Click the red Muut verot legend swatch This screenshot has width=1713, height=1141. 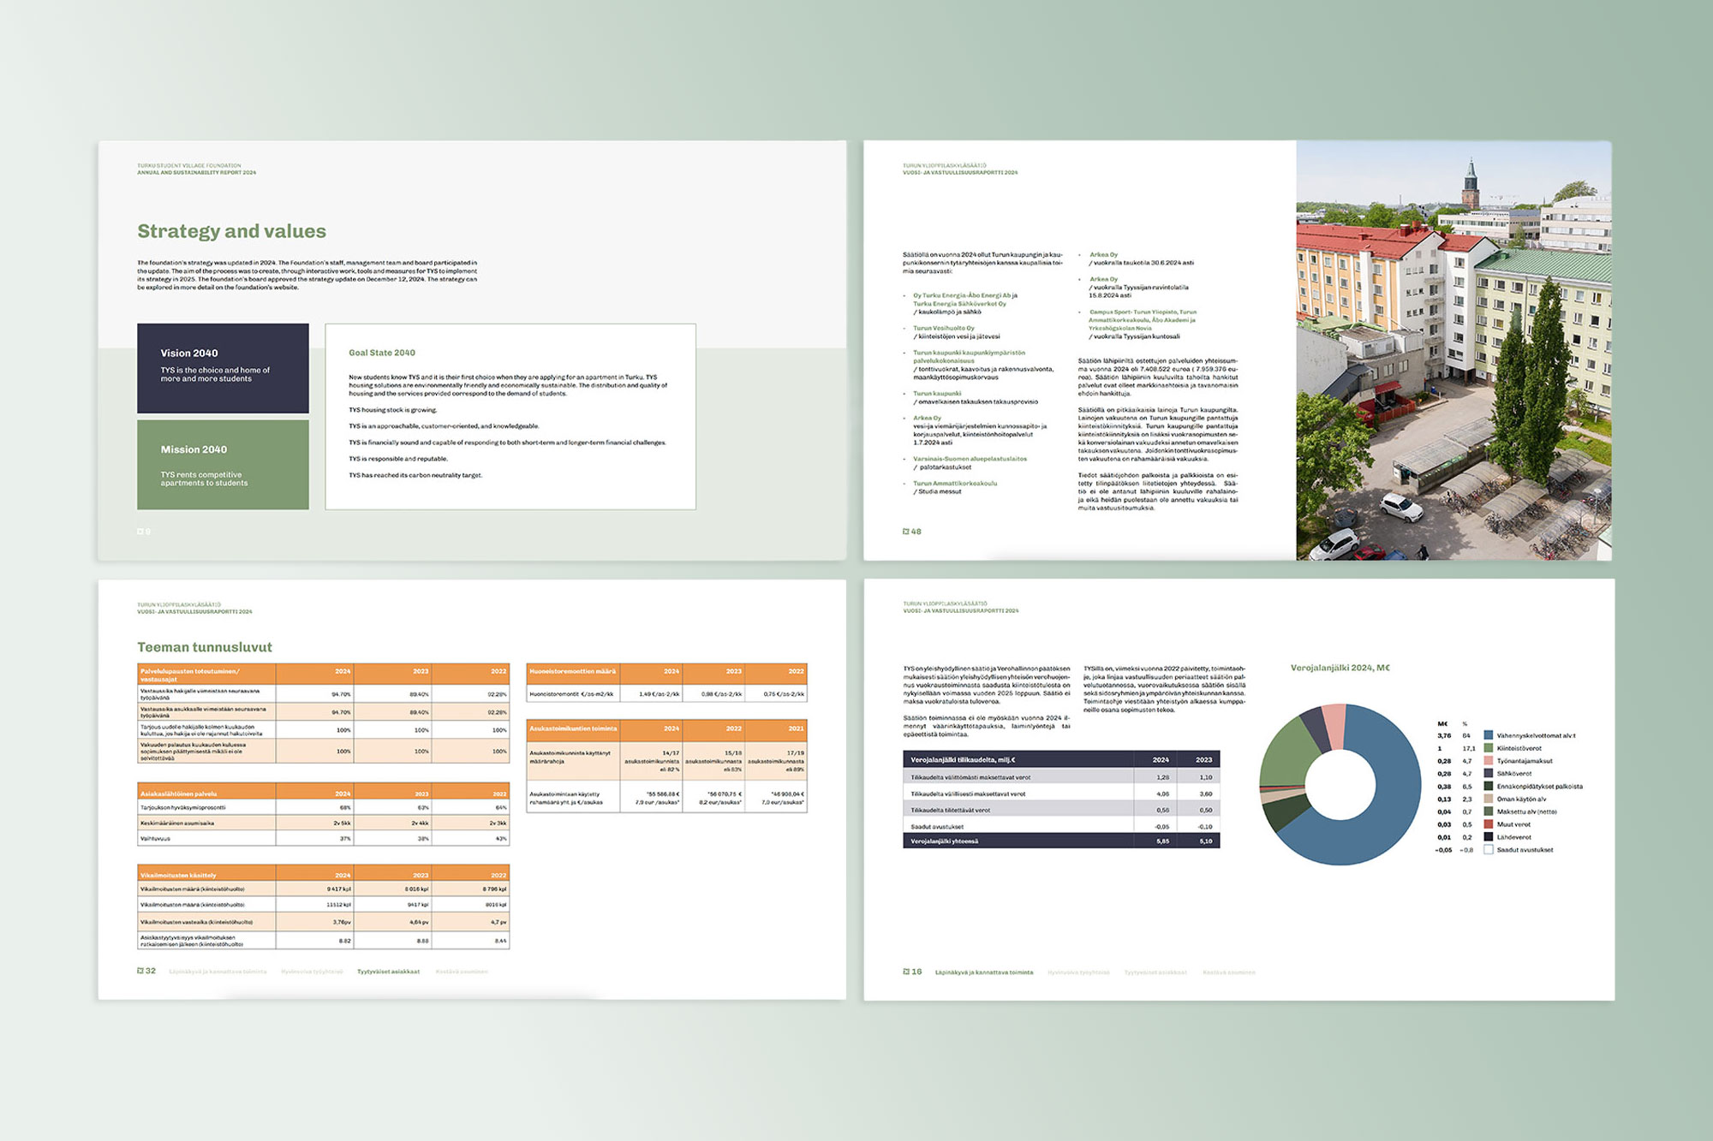coord(1489,824)
